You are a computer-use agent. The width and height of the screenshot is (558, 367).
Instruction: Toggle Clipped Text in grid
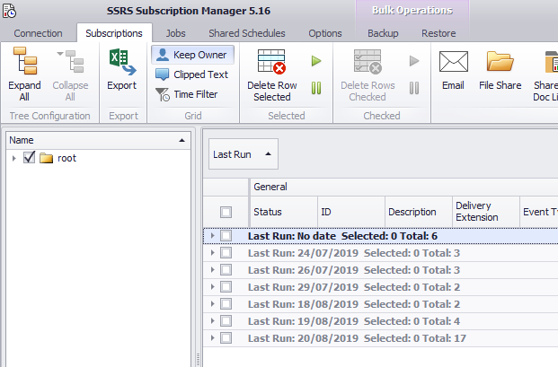pyautogui.click(x=192, y=74)
